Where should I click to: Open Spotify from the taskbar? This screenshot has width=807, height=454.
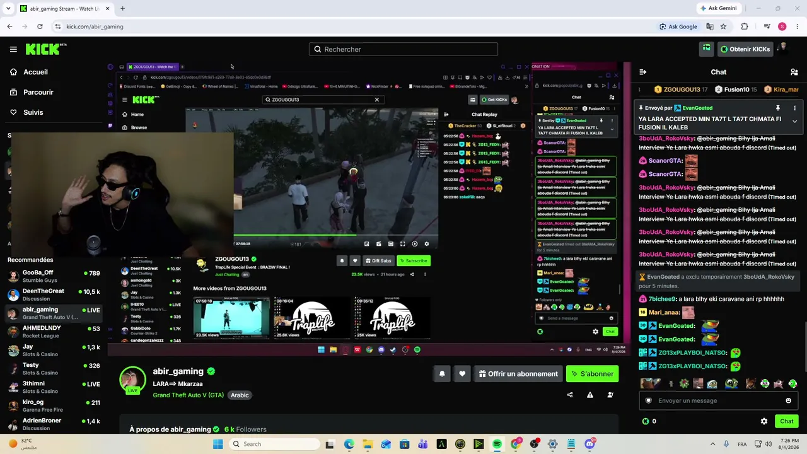point(497,444)
